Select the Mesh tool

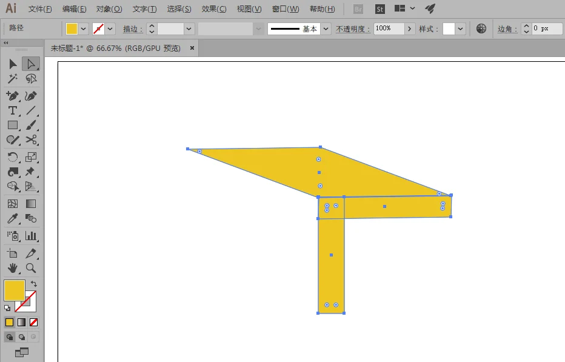coord(13,204)
